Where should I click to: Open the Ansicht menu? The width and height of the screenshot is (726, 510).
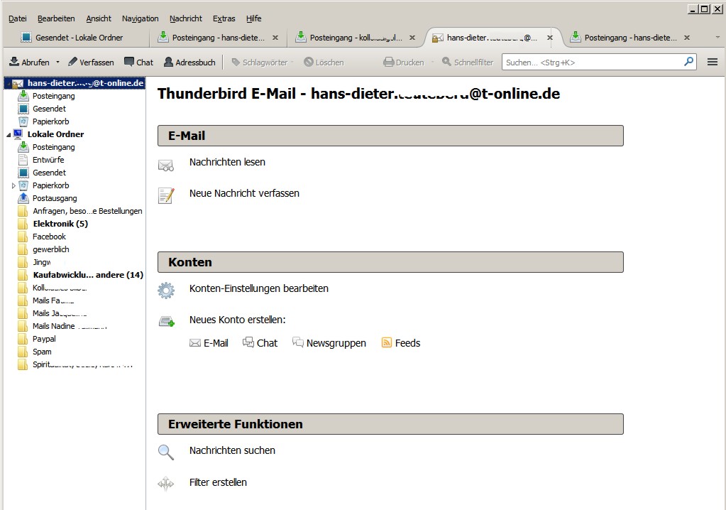tap(99, 18)
